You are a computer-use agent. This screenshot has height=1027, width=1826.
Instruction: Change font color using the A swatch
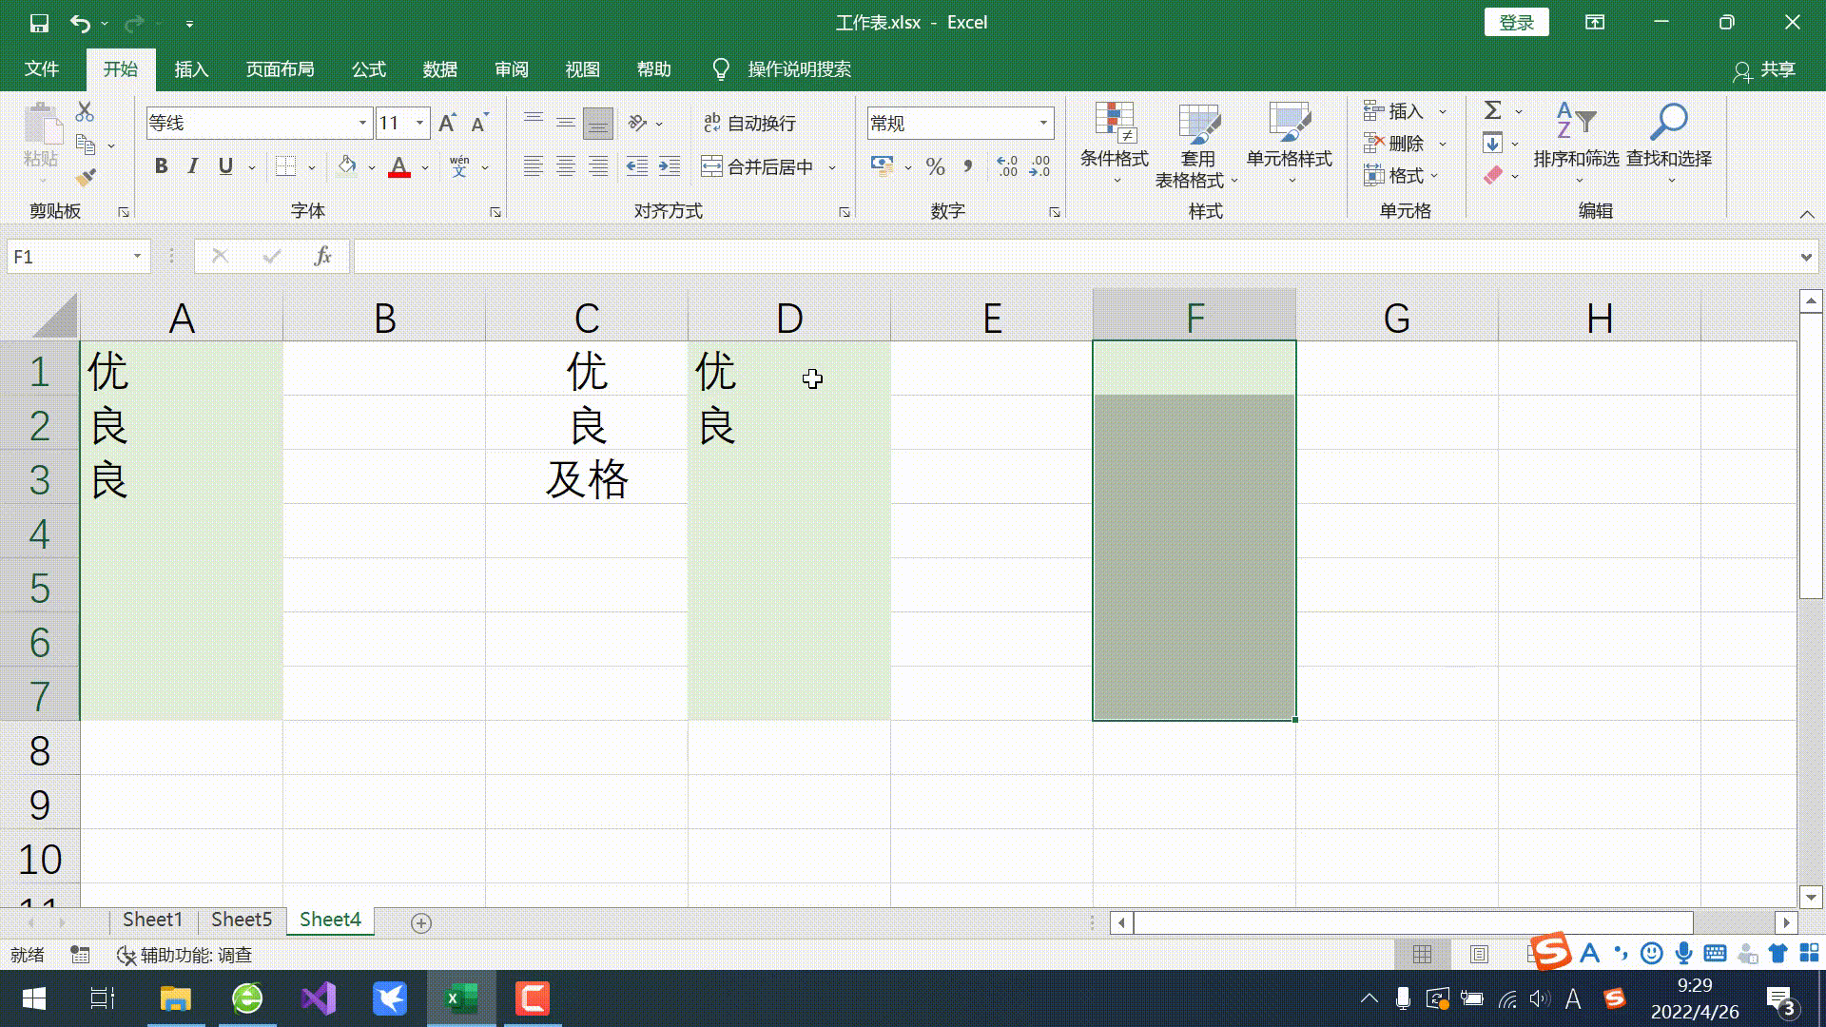coord(398,166)
